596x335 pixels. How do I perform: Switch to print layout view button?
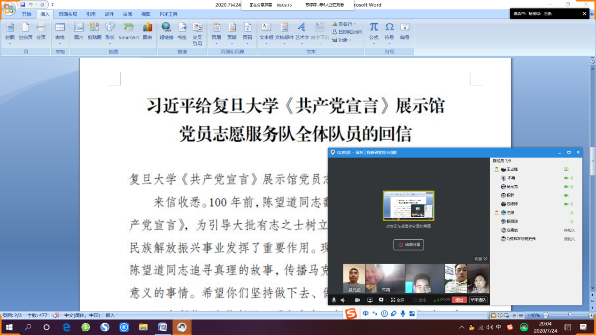pos(493,315)
